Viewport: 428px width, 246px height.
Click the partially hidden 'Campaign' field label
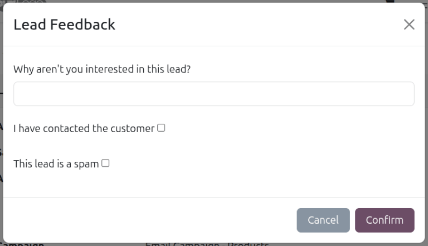(x=22, y=244)
